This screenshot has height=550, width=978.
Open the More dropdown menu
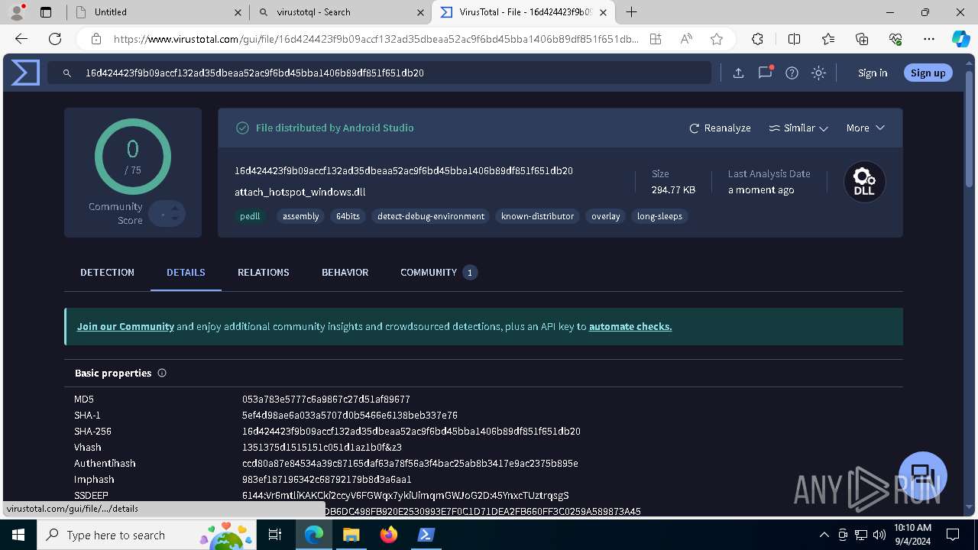[865, 128]
